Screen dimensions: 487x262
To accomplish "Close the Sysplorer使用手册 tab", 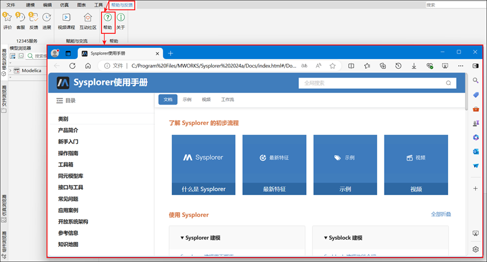I will coord(157,53).
